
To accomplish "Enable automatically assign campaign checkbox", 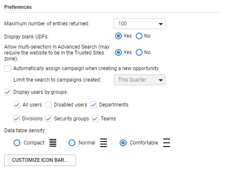I will point(8,68).
